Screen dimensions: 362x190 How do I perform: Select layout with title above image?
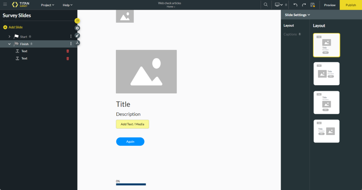[326, 103]
